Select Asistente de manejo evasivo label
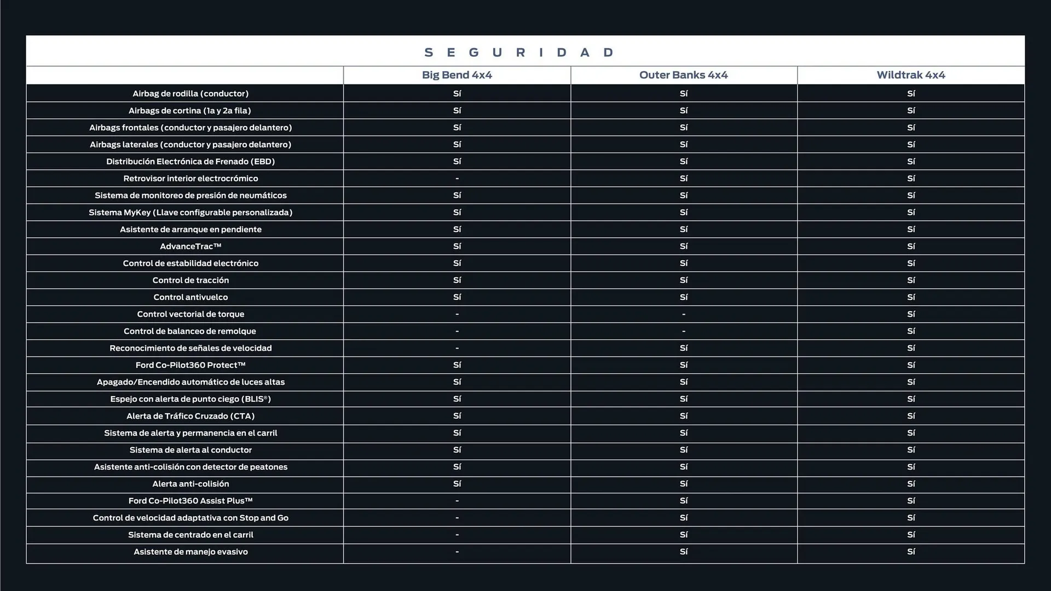Screen dimensions: 1051x591 (190, 552)
